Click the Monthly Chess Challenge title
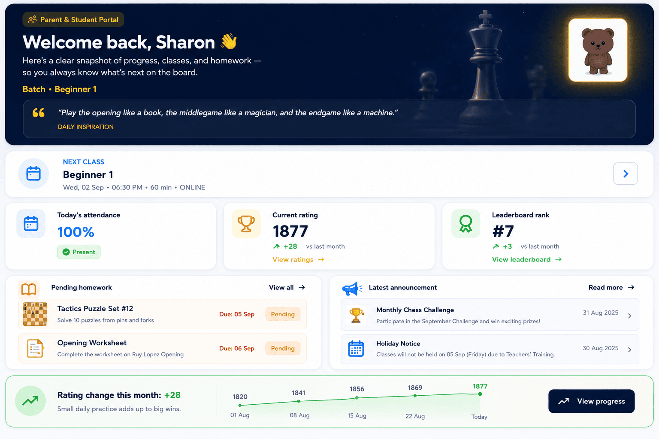This screenshot has height=439, width=659. tap(415, 310)
